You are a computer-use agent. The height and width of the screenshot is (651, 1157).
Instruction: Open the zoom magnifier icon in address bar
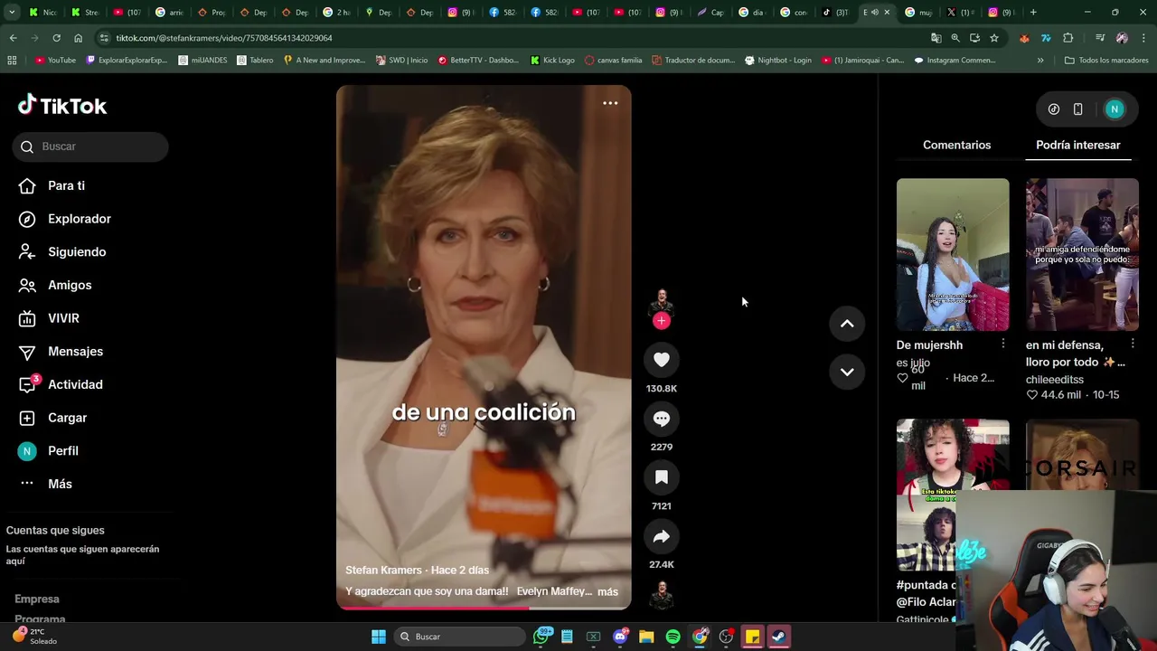[x=955, y=38]
